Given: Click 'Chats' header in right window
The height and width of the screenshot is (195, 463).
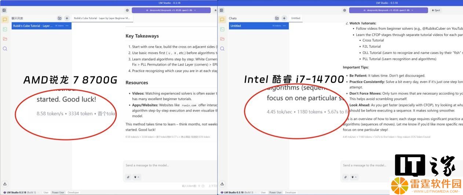Looking at the screenshot, I should coord(233,18).
